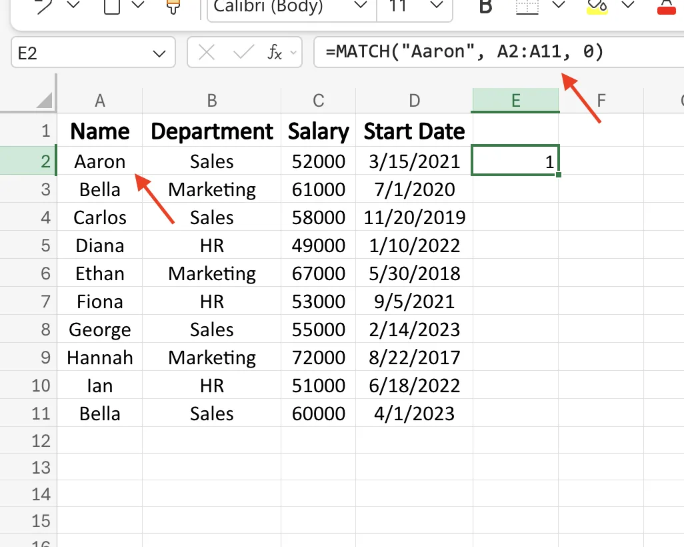The width and height of the screenshot is (684, 547).
Task: Click the Borders icon
Action: point(527,6)
